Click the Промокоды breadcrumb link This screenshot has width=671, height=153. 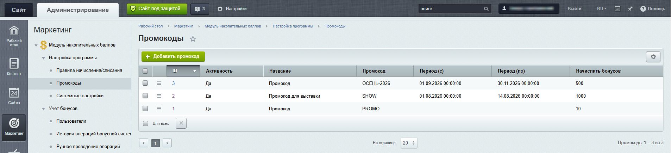pyautogui.click(x=335, y=26)
